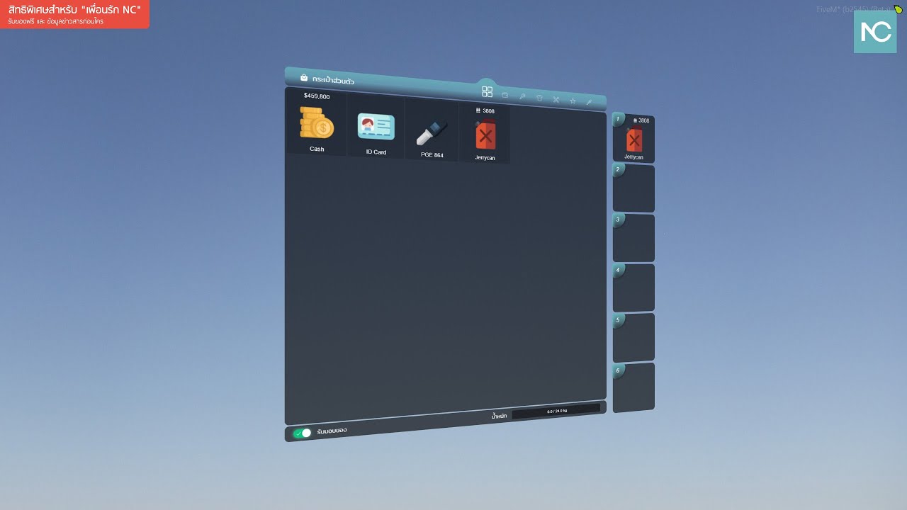This screenshot has height=510, width=907.
Task: Click empty quick slot 4
Action: [633, 288]
